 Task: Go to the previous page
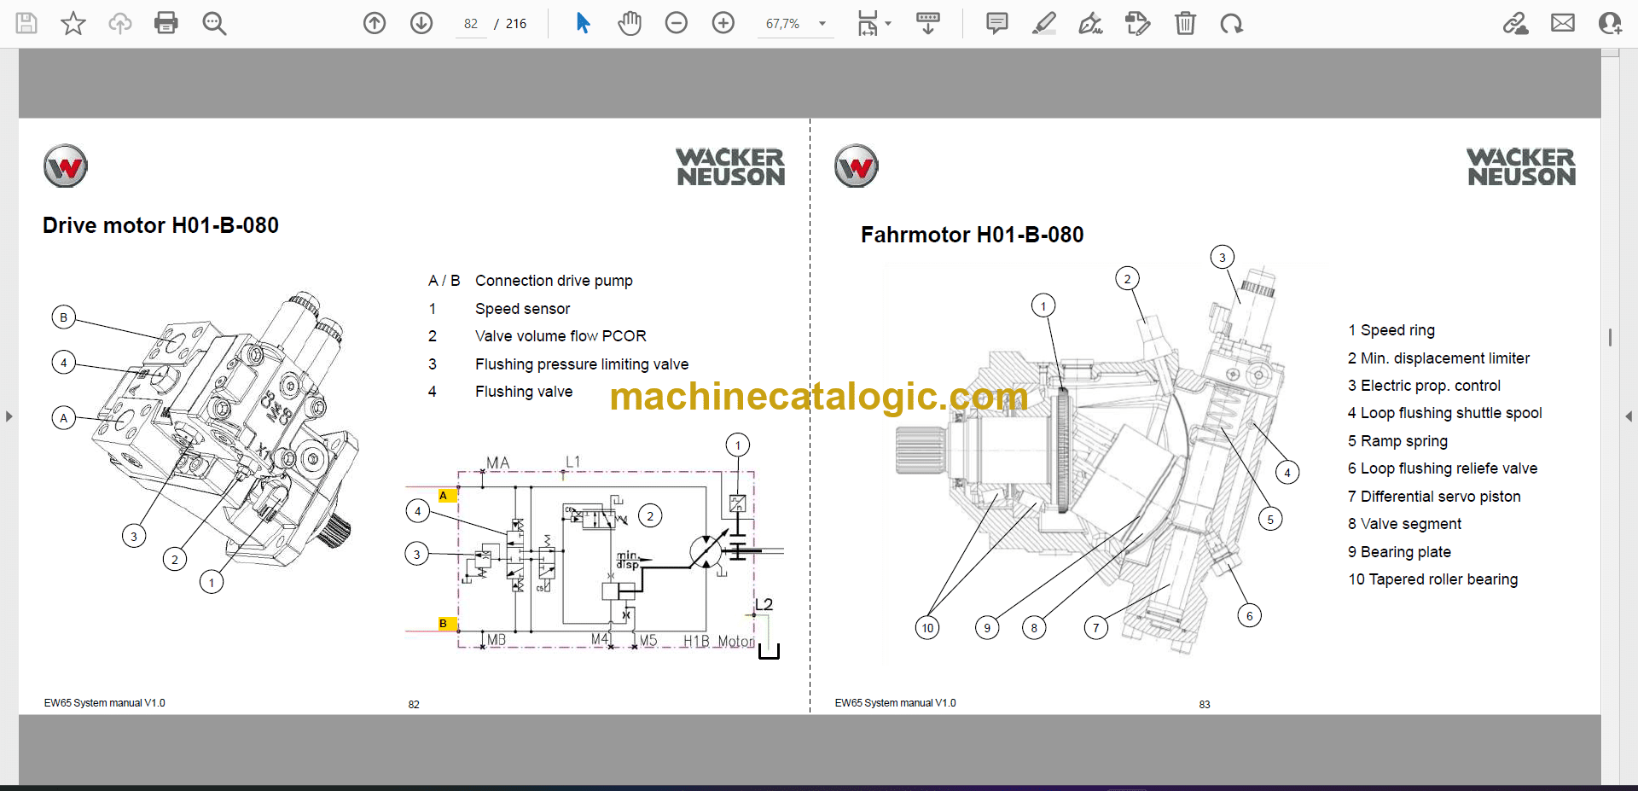pos(375,23)
